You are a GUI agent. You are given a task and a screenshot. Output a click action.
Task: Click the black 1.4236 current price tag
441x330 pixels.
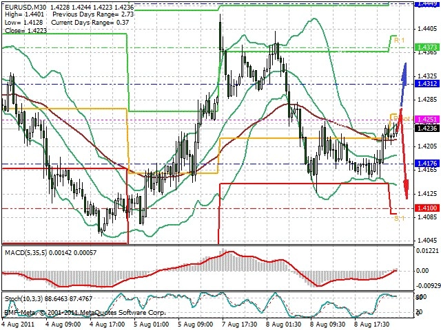coord(427,129)
